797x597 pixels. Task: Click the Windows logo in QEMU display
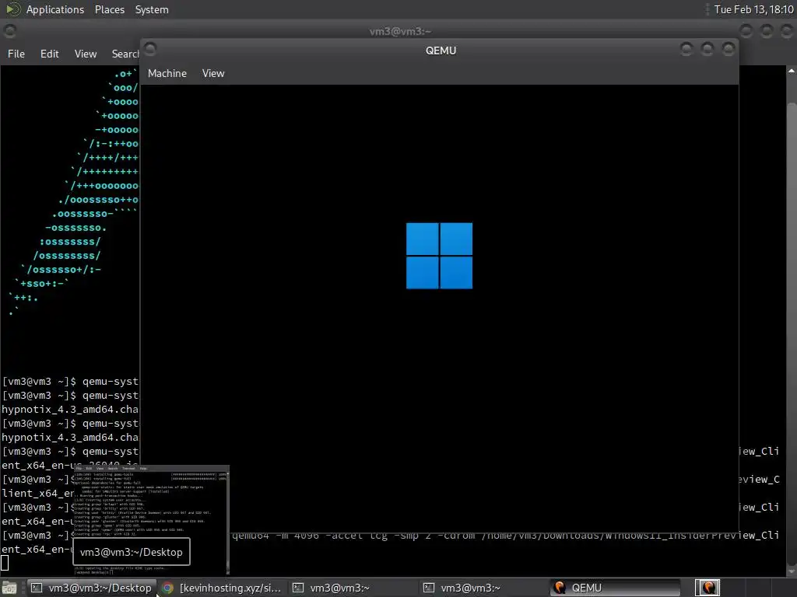pyautogui.click(x=439, y=256)
